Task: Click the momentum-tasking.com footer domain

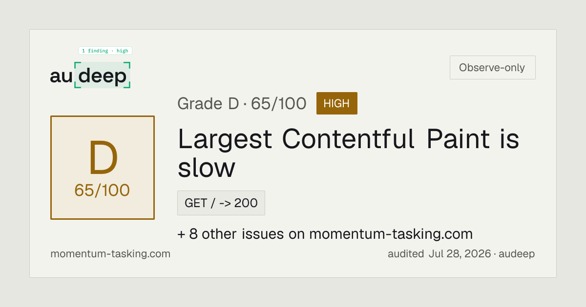Action: point(110,254)
